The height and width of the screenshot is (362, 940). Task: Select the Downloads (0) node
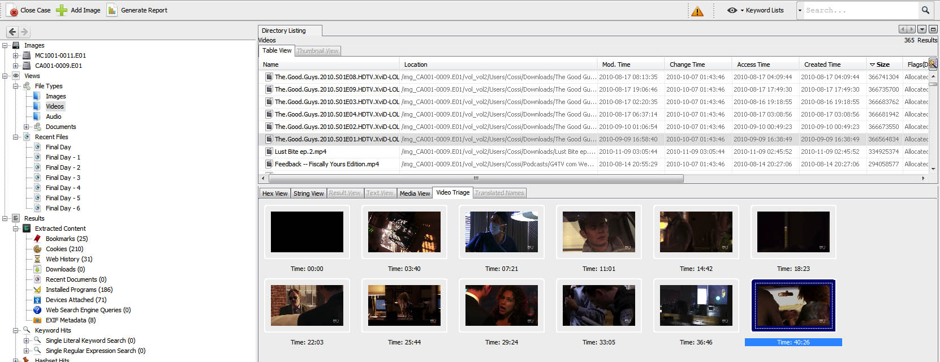65,269
